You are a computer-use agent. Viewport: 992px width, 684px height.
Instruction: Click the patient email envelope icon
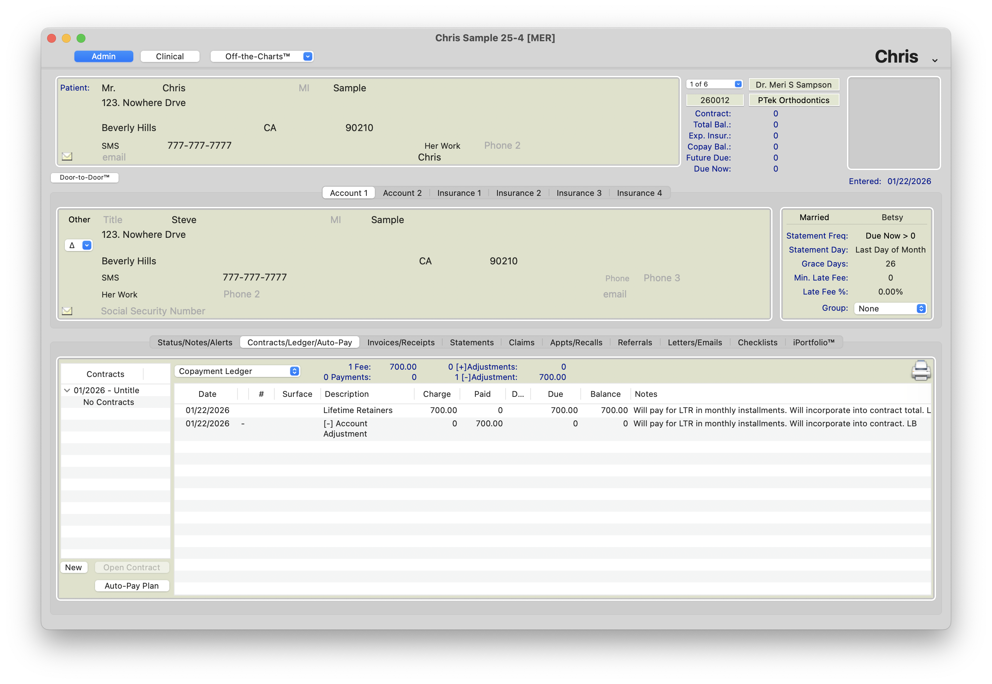pyautogui.click(x=67, y=156)
